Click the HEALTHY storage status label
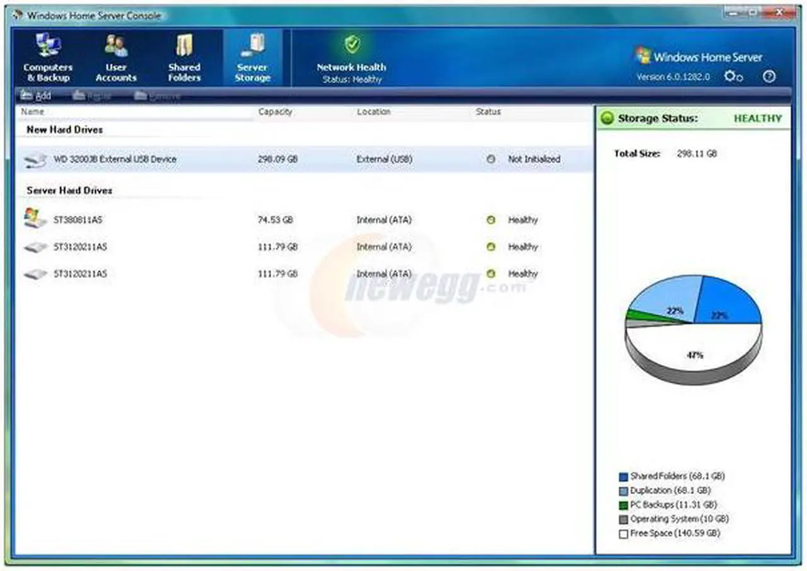Image resolution: width=807 pixels, height=571 pixels. [758, 118]
